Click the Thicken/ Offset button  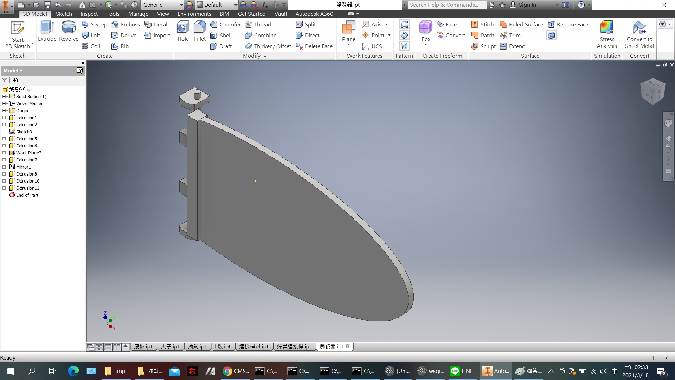tap(268, 46)
